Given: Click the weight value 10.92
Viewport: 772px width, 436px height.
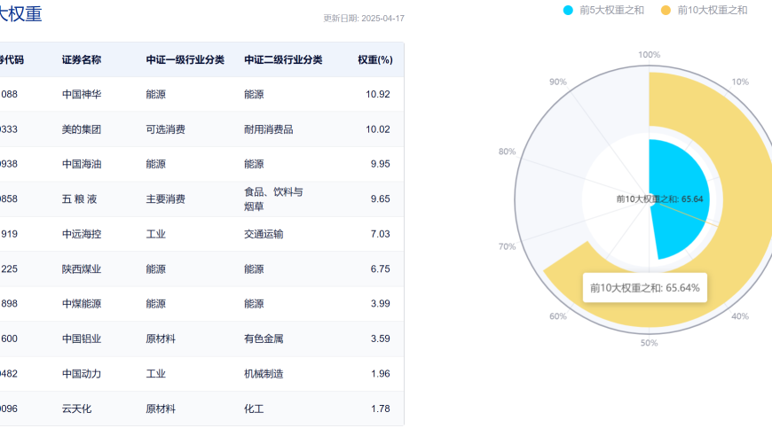Looking at the screenshot, I should (x=378, y=94).
